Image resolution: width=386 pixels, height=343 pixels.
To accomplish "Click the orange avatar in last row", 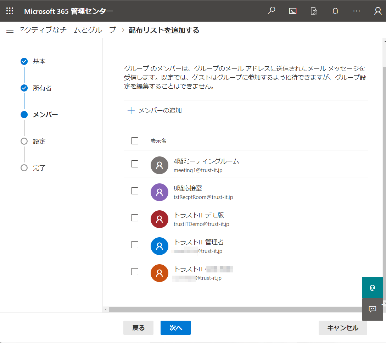I will (159, 273).
